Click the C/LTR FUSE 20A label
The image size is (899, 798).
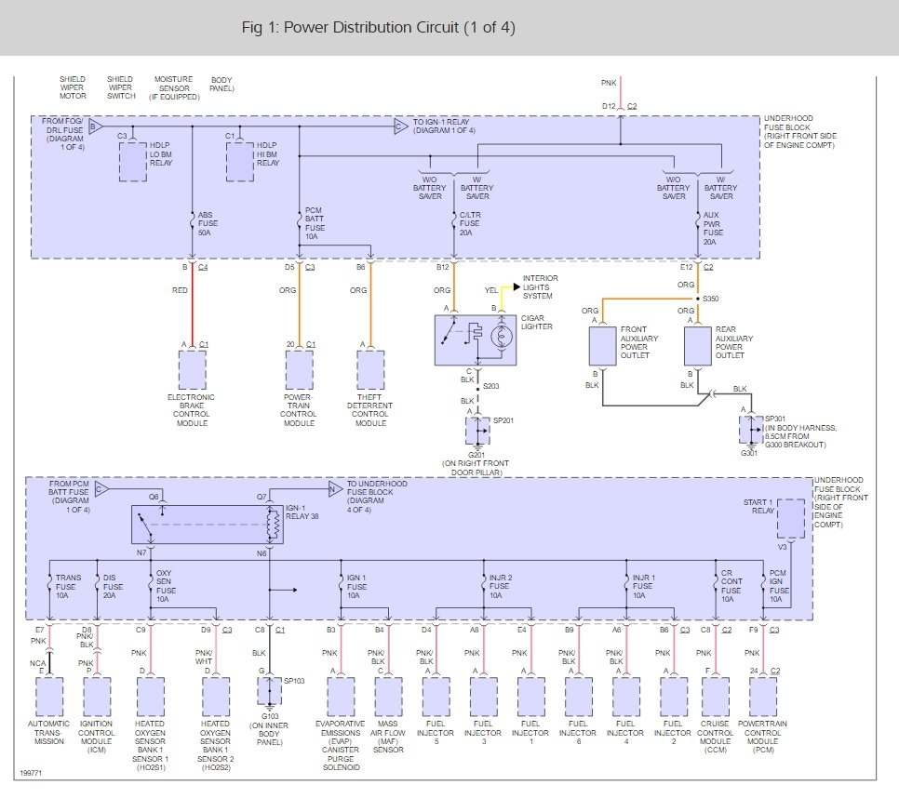click(x=470, y=223)
